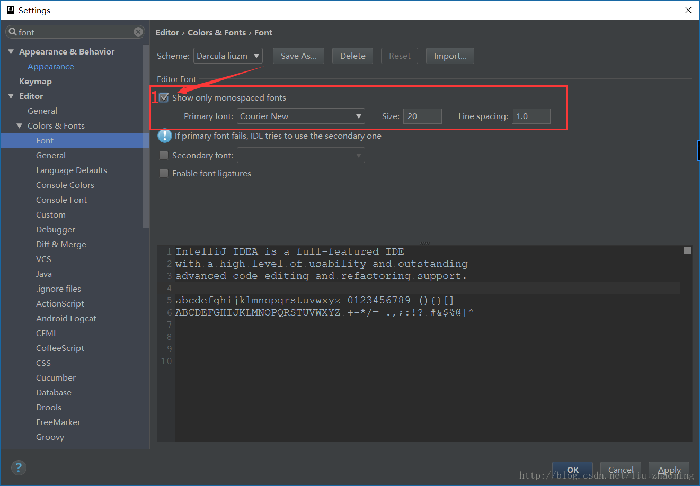Image resolution: width=700 pixels, height=486 pixels.
Task: Select Custom in the settings tree
Action: pos(51,214)
